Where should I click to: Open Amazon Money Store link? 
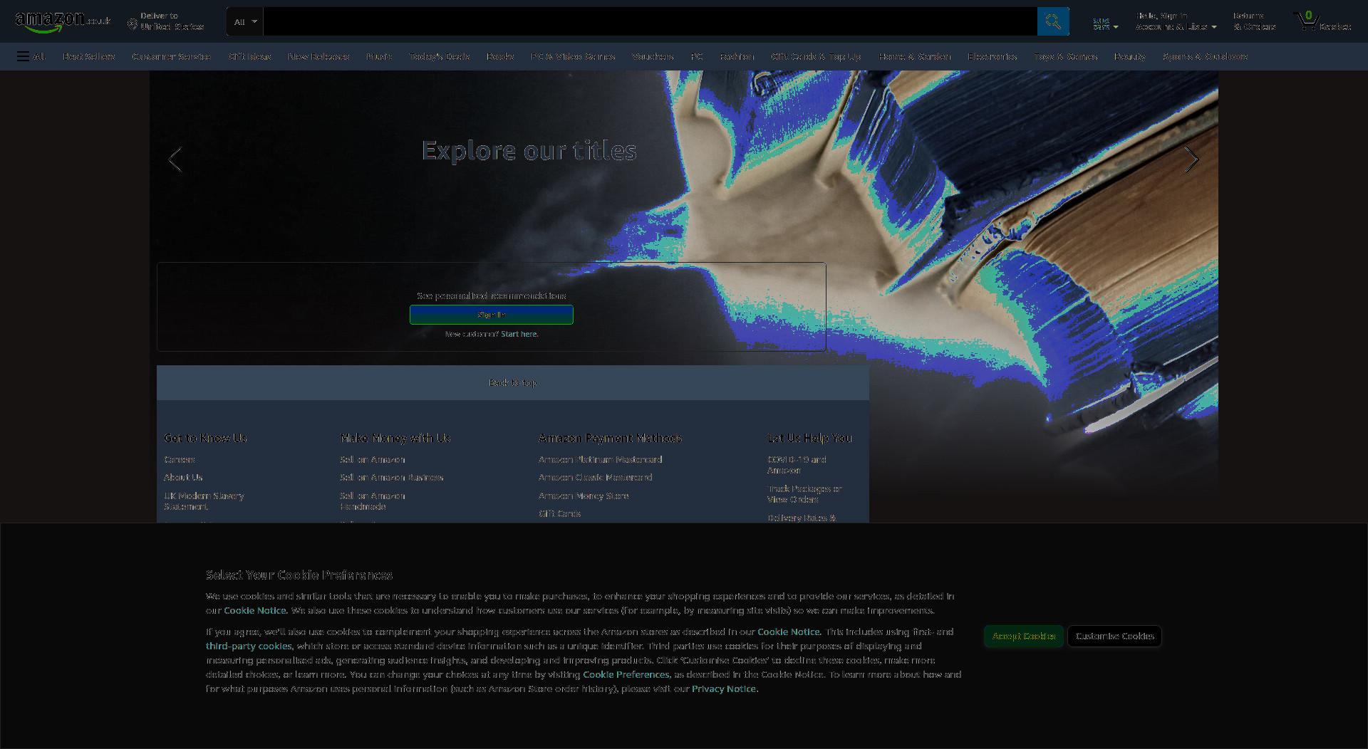click(584, 496)
